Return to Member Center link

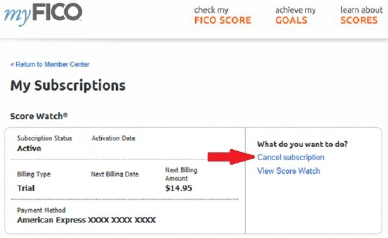coord(50,64)
